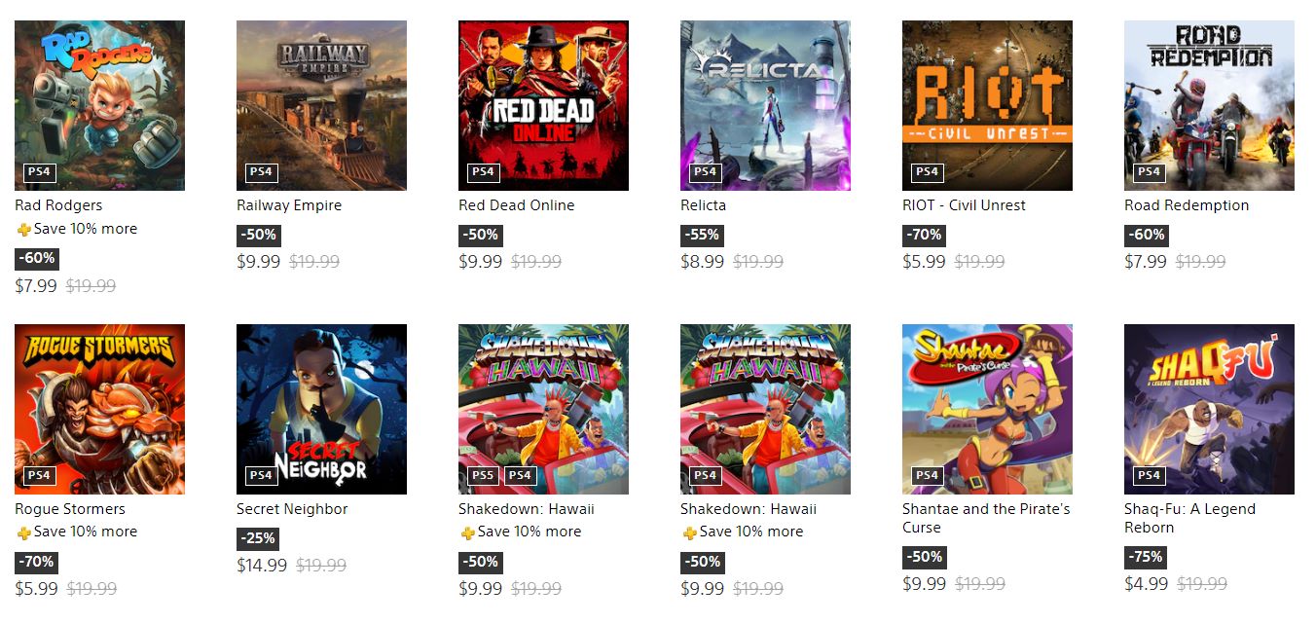
Task: Click the $8.99 price under Relicta
Action: coord(702,262)
